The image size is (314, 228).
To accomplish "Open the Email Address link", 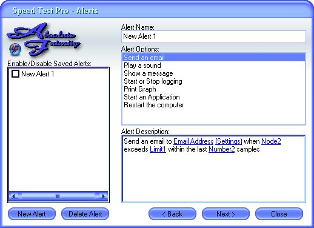I will (x=193, y=141).
